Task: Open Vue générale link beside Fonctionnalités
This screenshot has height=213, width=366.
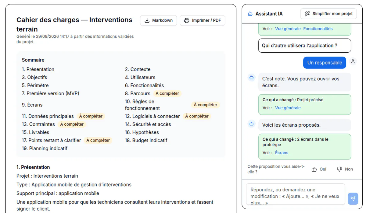Action: [x=288, y=29]
